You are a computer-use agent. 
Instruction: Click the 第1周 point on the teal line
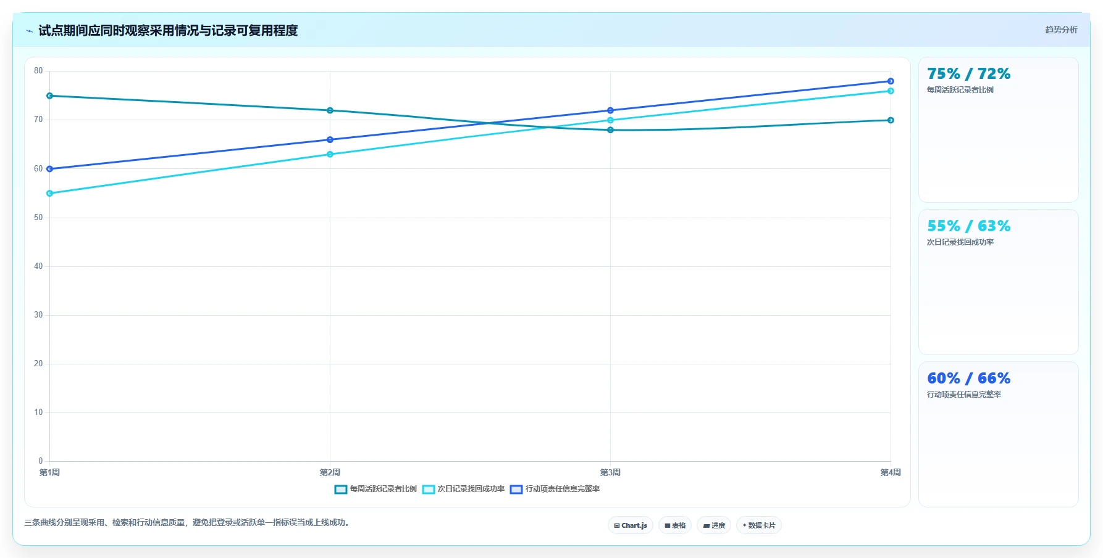click(50, 96)
